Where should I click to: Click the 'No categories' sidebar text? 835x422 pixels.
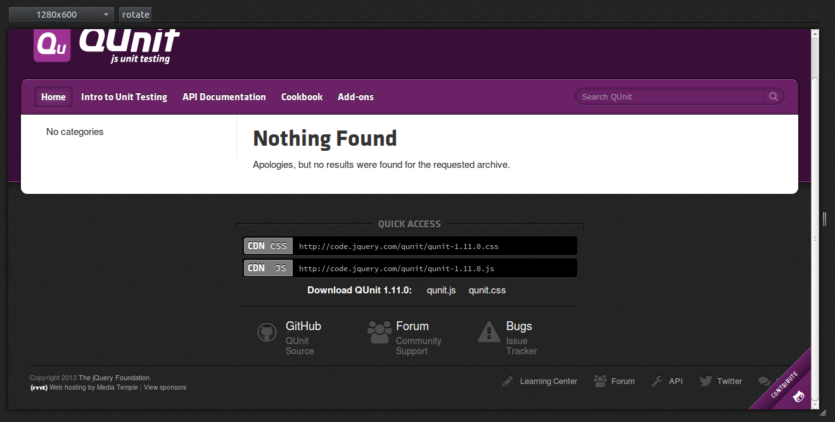point(75,132)
